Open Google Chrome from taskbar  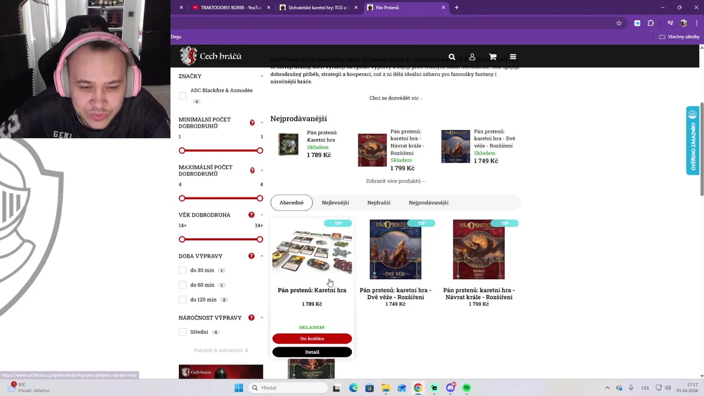(418, 388)
